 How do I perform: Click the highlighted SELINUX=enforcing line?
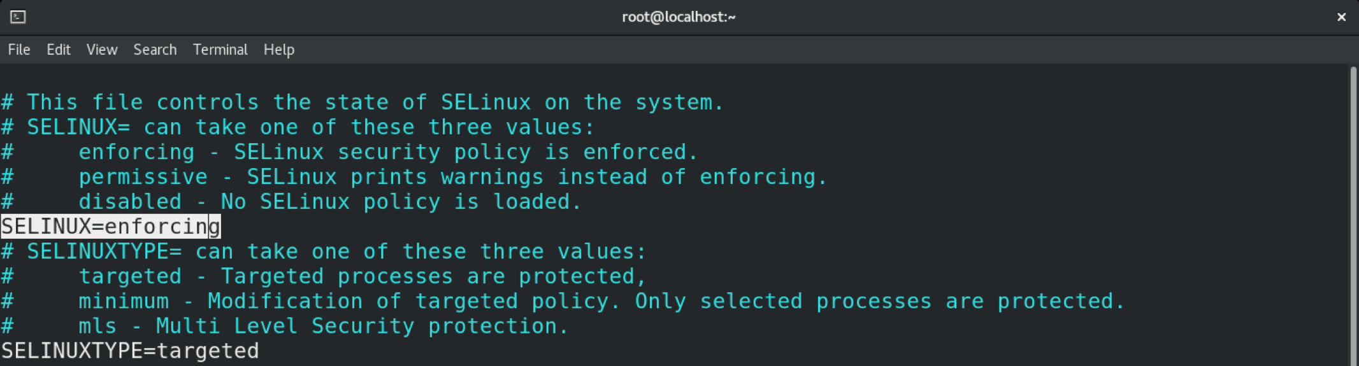[x=111, y=227]
